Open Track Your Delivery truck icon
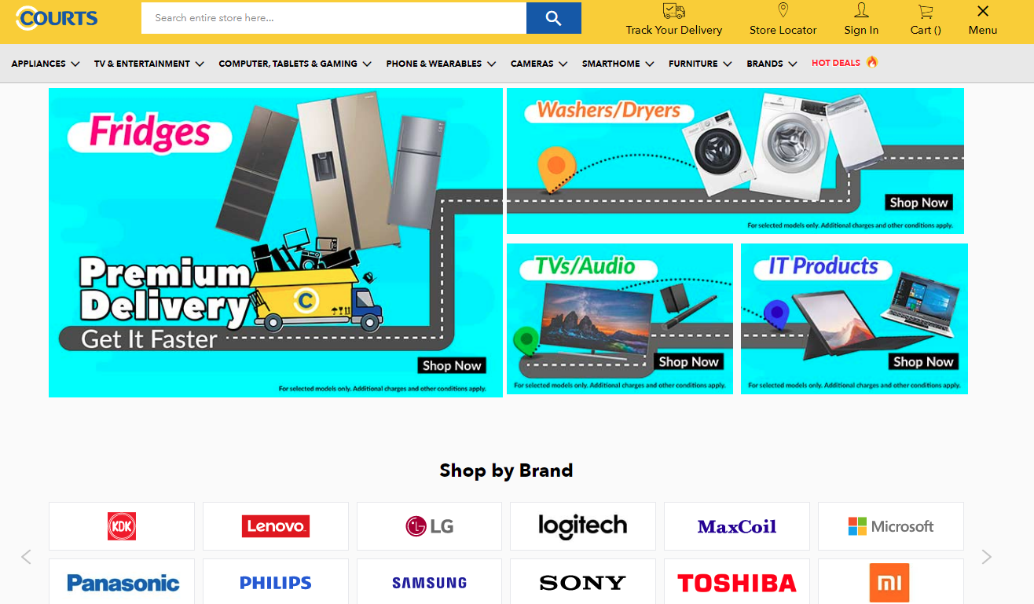This screenshot has width=1034, height=604. [x=673, y=11]
